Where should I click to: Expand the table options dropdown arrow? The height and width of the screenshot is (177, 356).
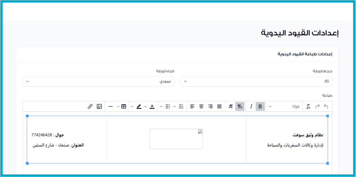(118, 107)
